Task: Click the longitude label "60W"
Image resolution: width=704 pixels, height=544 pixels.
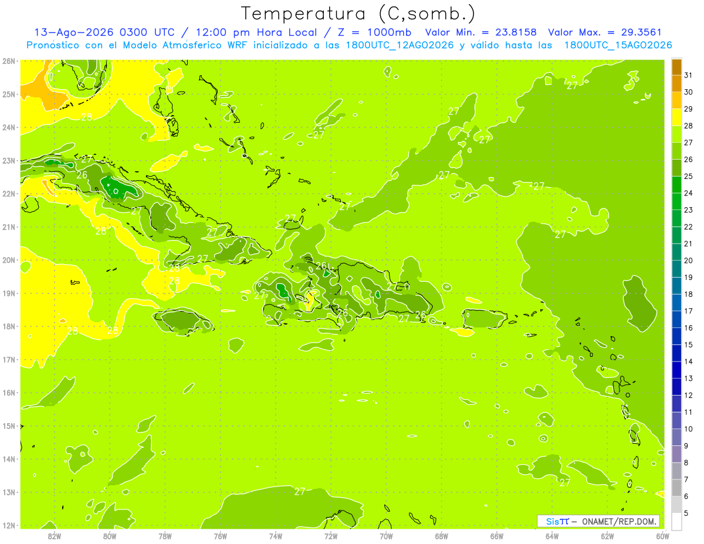Action: pos(662,536)
